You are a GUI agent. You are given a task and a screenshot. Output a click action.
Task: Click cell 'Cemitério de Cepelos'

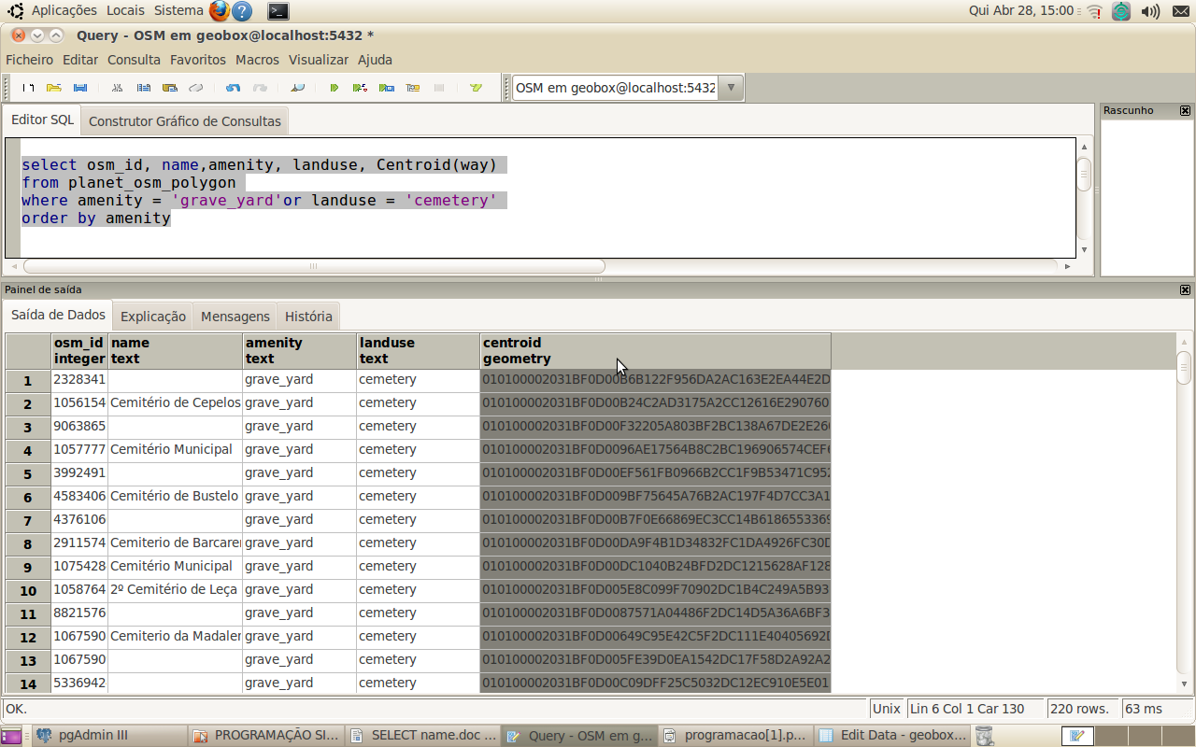[176, 402]
